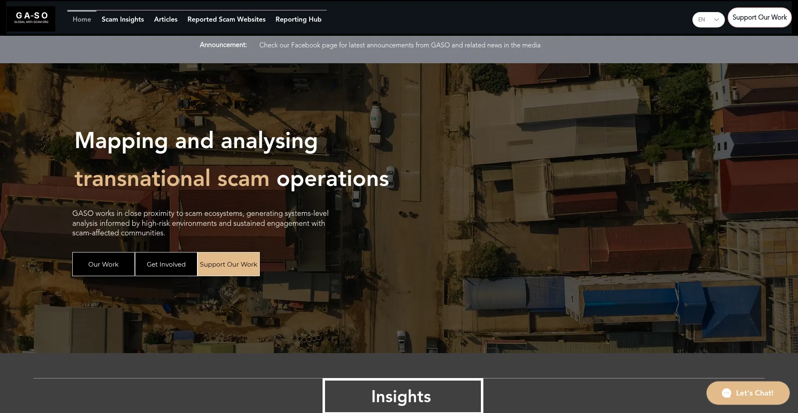Click the transnational scam operations headline
The height and width of the screenshot is (413, 798).
click(x=232, y=178)
